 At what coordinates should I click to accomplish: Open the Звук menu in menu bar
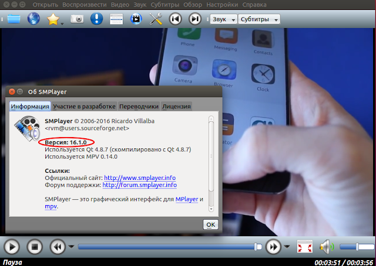(x=140, y=5)
